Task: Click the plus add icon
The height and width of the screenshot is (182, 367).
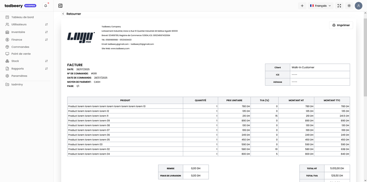Action: (x=302, y=6)
